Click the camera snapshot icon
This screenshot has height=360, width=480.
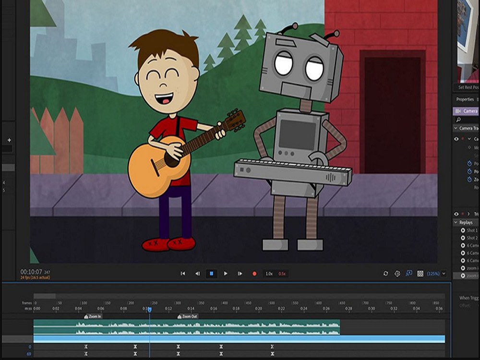[x=409, y=274]
